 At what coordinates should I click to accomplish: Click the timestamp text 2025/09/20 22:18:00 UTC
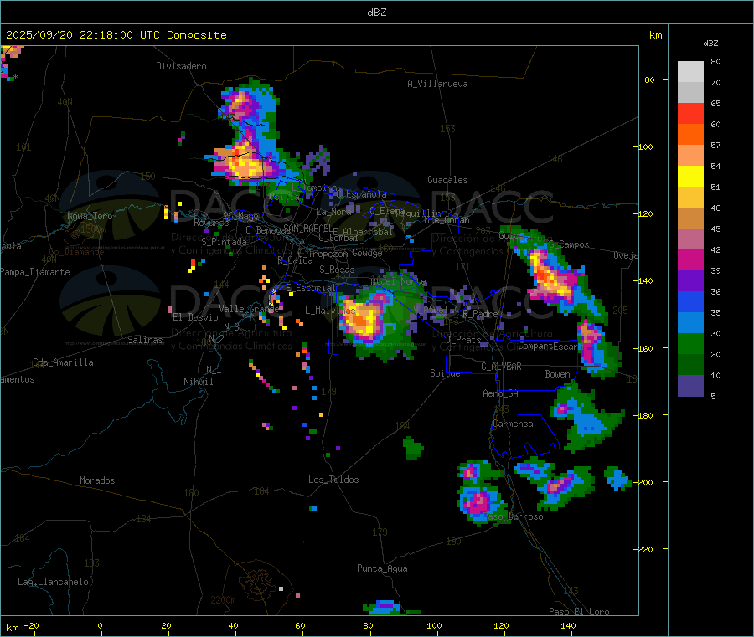click(83, 35)
